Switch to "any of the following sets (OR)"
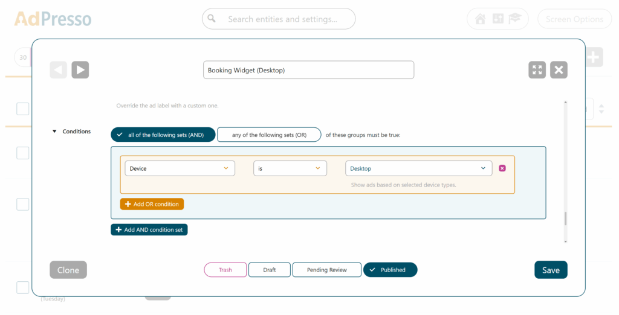 click(x=269, y=135)
